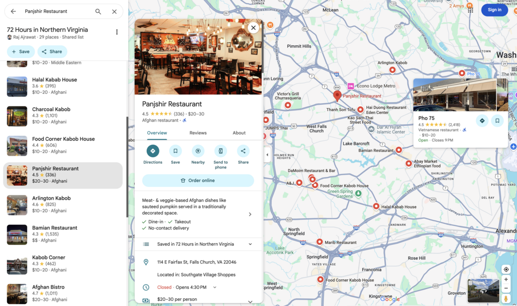Save the 72 Hours list
Screen dimensions: 517x306
click(x=21, y=52)
